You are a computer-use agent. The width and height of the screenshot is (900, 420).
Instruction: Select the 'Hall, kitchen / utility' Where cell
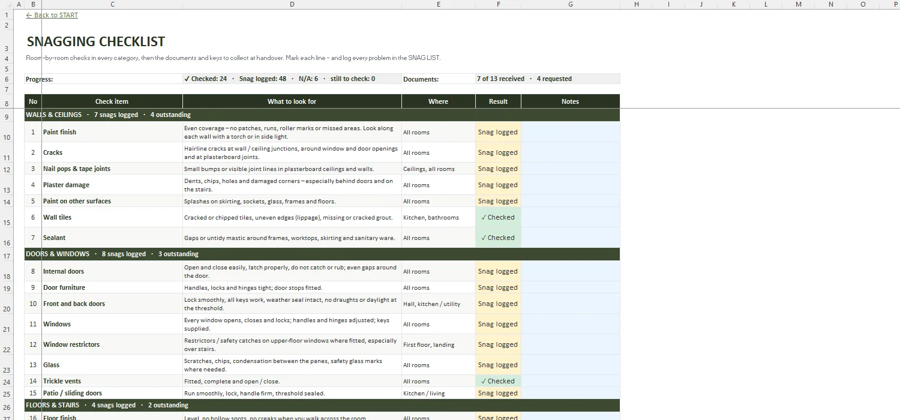[x=439, y=304]
